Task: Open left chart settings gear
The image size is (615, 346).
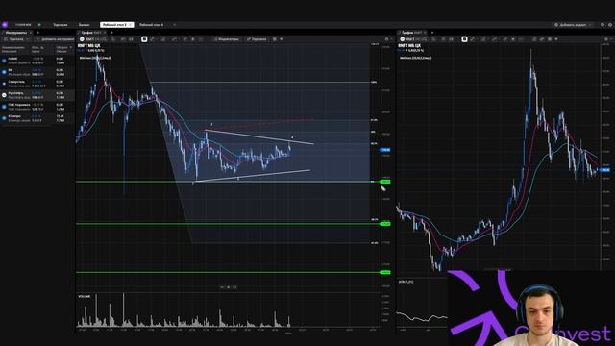Action: tap(386, 39)
